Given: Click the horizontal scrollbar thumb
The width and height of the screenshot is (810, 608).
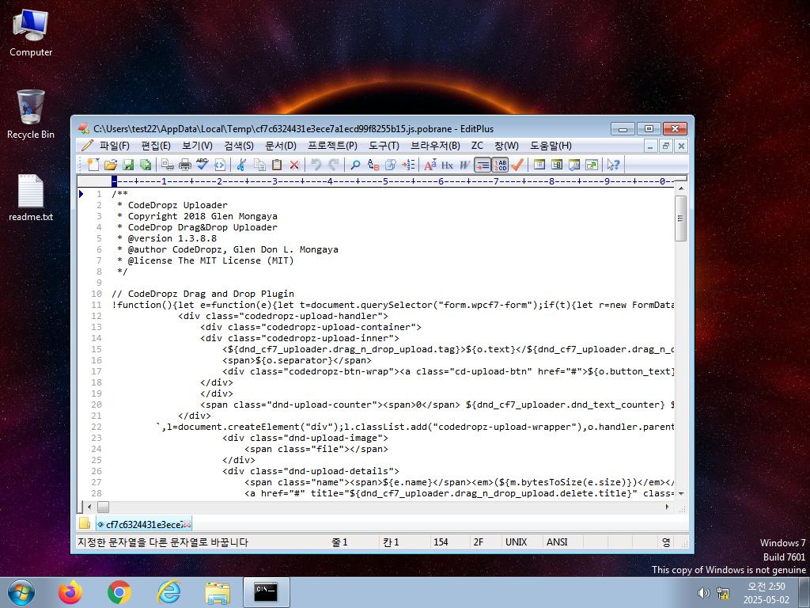Looking at the screenshot, I should pos(104,507).
